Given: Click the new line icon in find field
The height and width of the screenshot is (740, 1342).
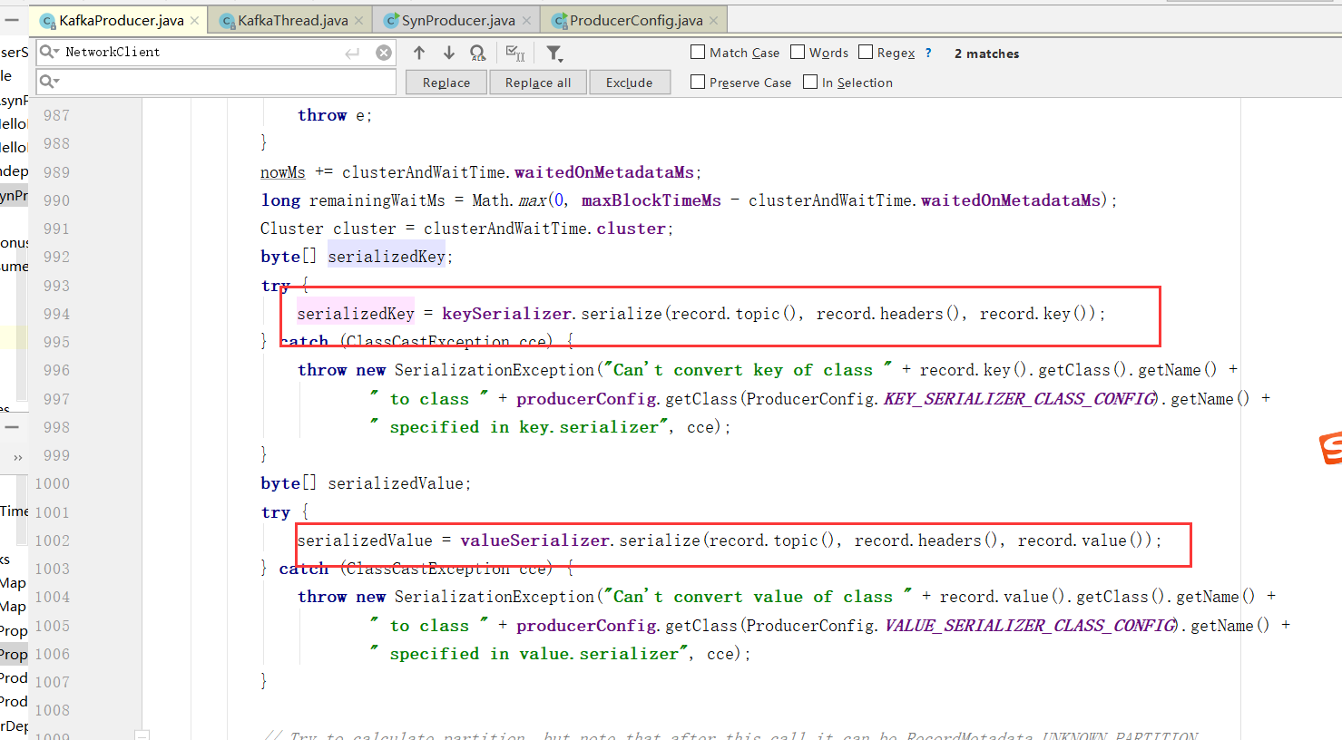Looking at the screenshot, I should [x=353, y=54].
